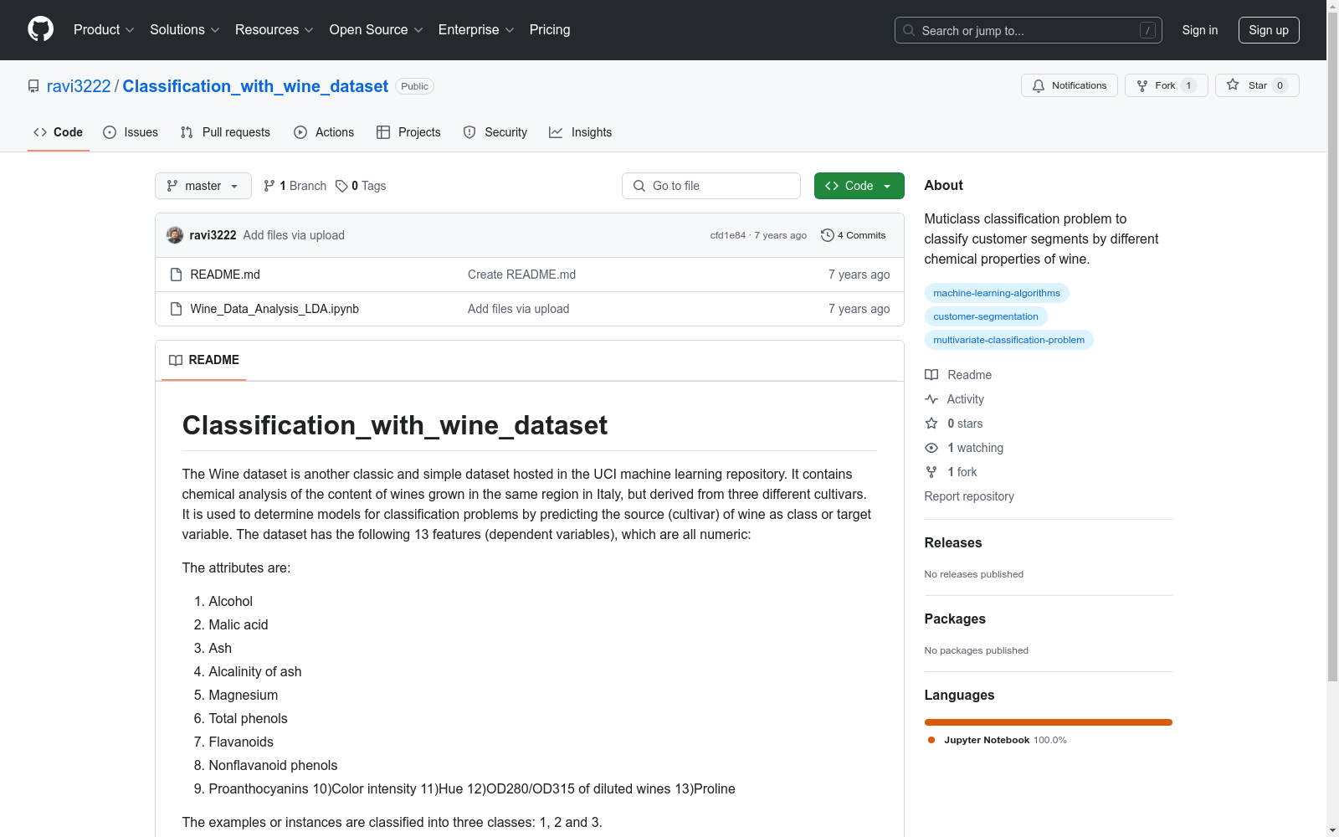Expand the Resources menu
Screen dimensions: 1339x837
pyautogui.click(x=274, y=29)
